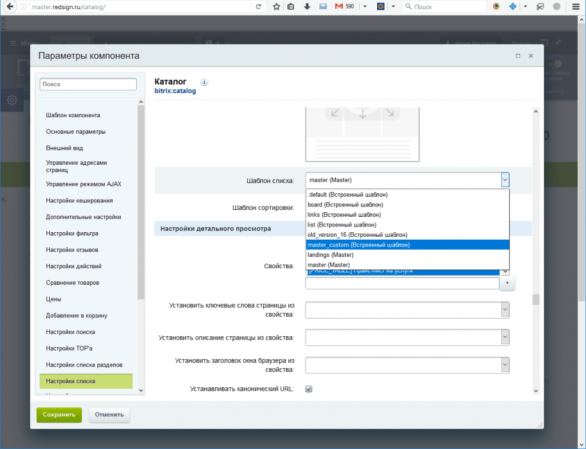Click the Поиск field in the sidebar
The height and width of the screenshot is (449, 586).
pos(88,84)
